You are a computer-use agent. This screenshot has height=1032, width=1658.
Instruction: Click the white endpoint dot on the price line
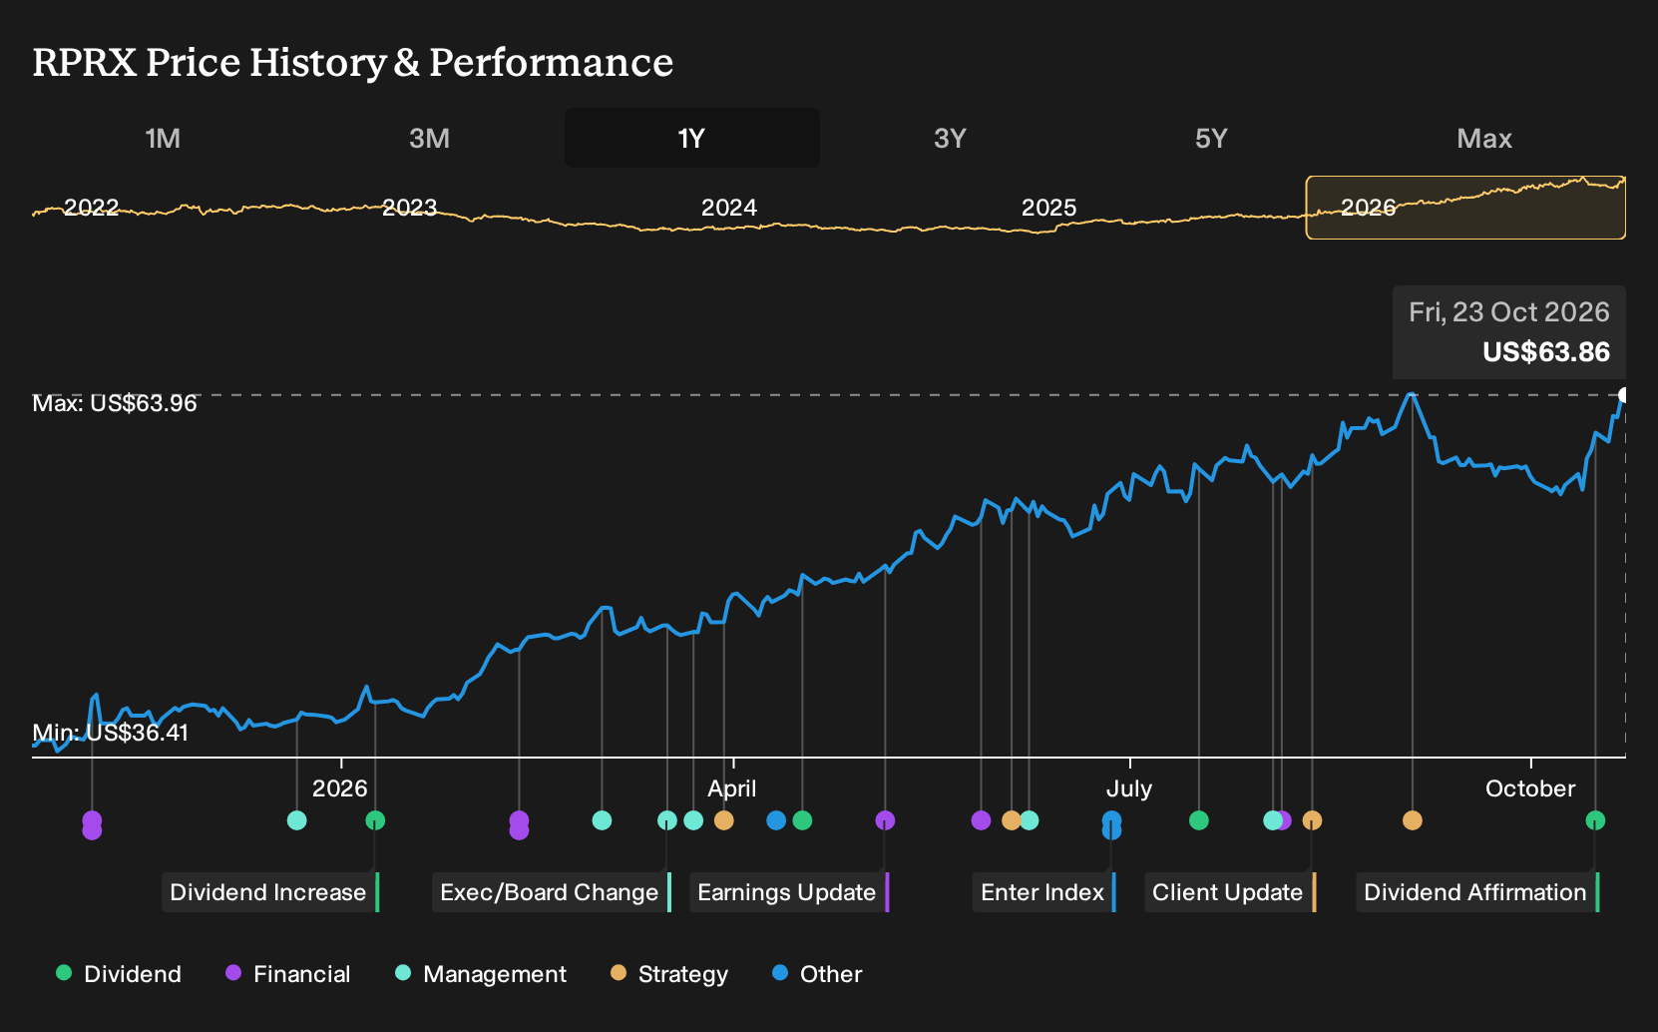point(1624,395)
